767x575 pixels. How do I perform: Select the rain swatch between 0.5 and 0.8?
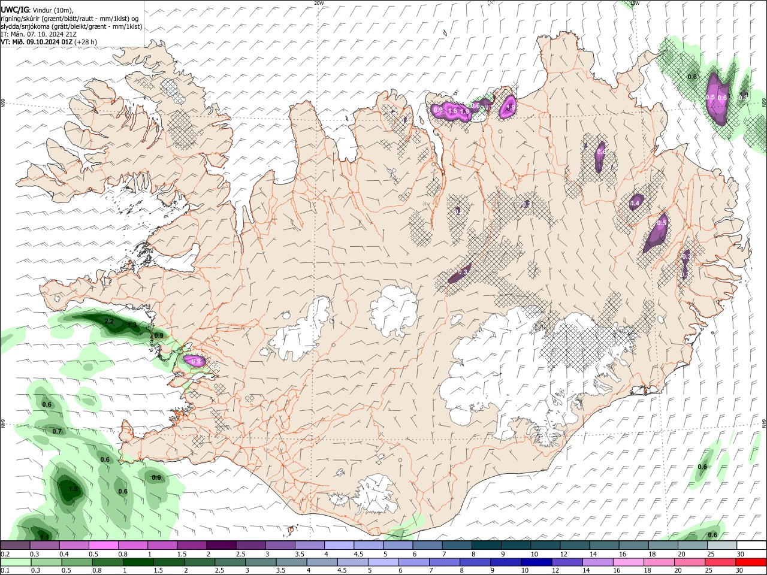pos(77,562)
